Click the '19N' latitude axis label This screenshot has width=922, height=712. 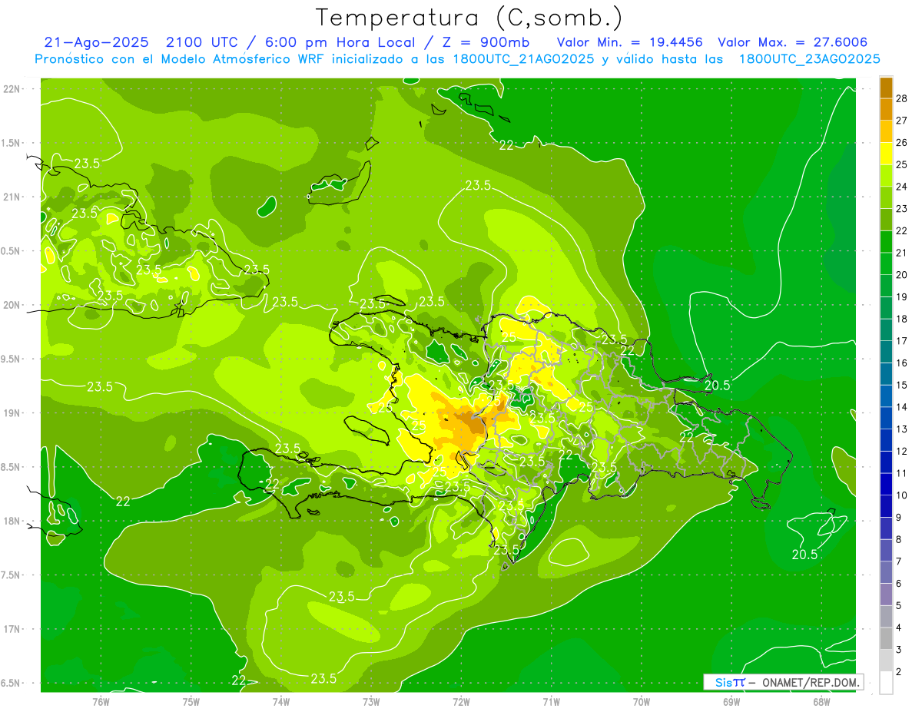12,412
